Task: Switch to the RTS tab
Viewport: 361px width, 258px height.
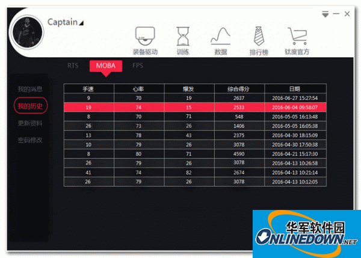Action: [x=73, y=66]
